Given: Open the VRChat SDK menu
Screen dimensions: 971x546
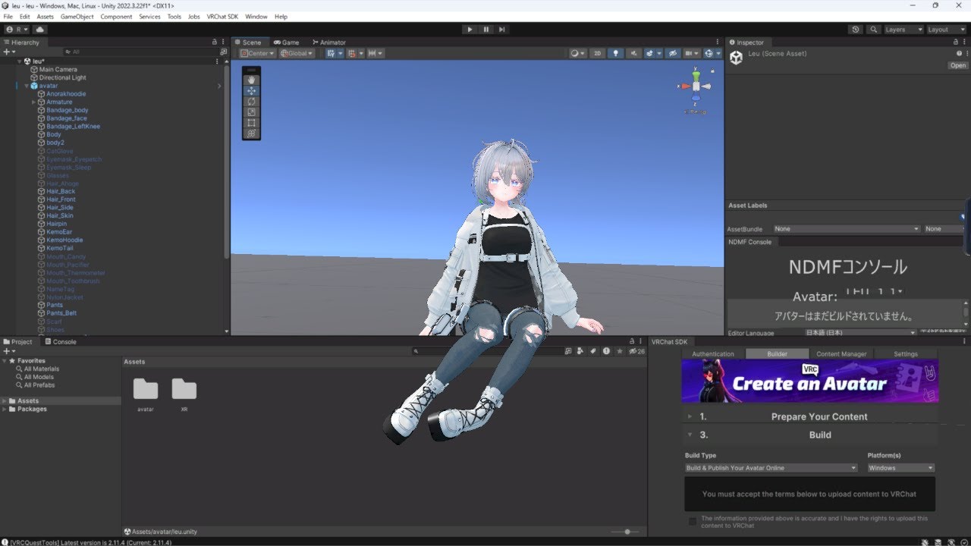Looking at the screenshot, I should (222, 17).
